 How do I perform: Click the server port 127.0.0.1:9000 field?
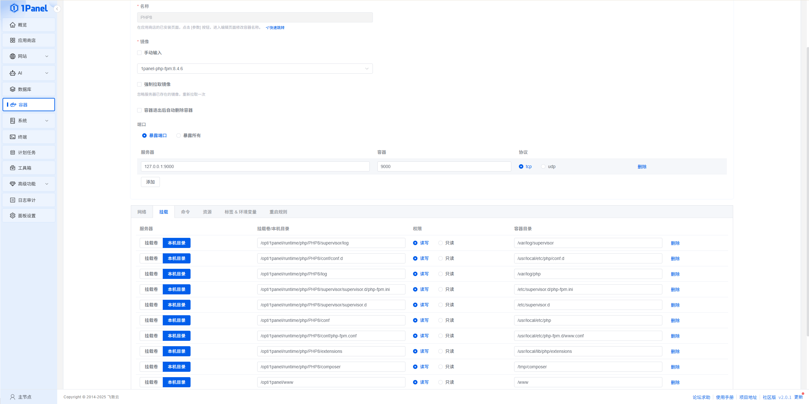[255, 166]
